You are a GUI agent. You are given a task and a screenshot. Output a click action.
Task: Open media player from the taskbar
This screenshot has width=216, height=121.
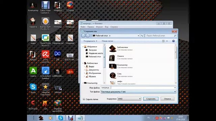click(x=51, y=118)
